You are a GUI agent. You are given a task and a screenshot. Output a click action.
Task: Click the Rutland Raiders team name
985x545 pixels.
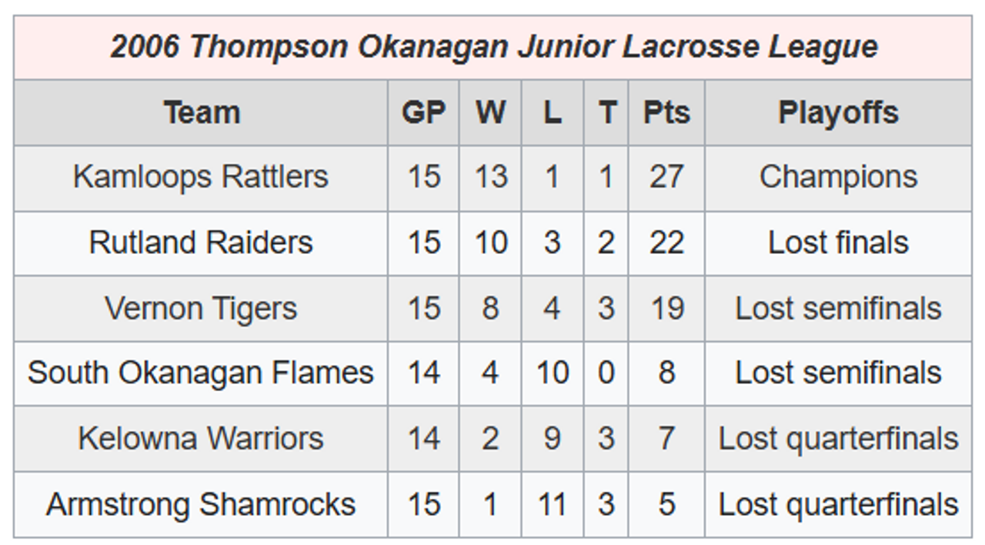201,242
